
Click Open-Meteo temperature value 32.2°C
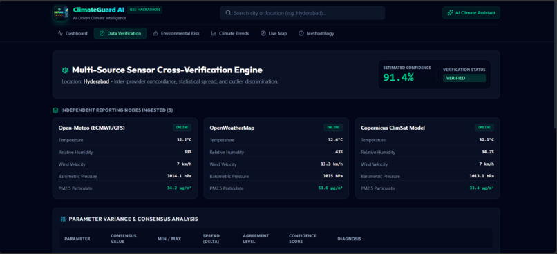[x=184, y=140]
